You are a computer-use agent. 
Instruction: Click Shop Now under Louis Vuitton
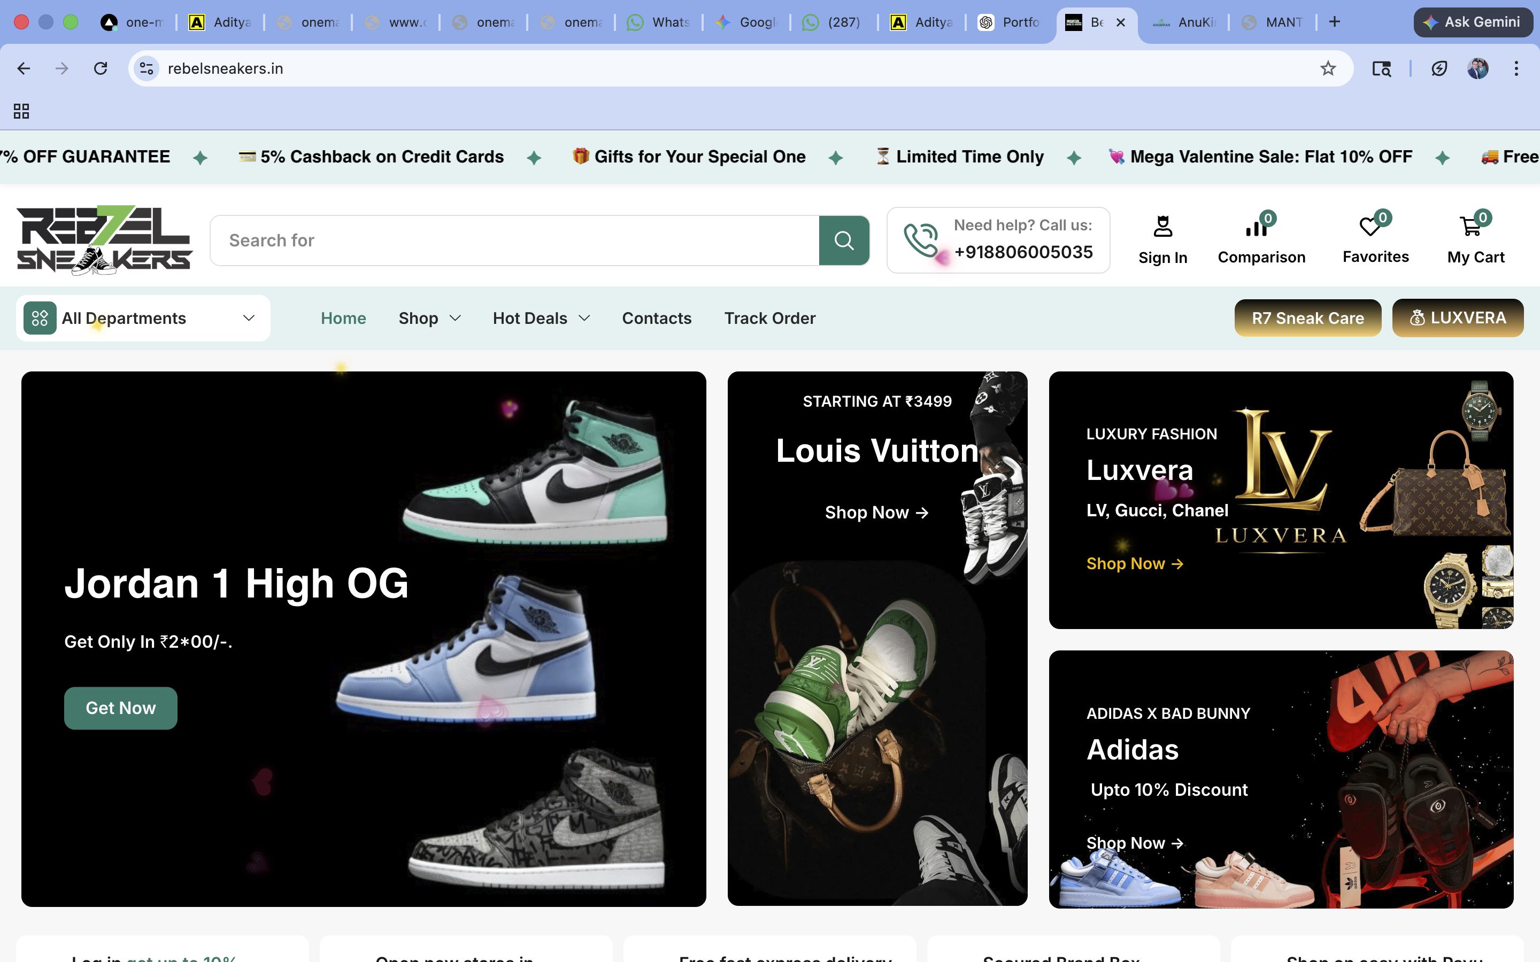point(877,512)
